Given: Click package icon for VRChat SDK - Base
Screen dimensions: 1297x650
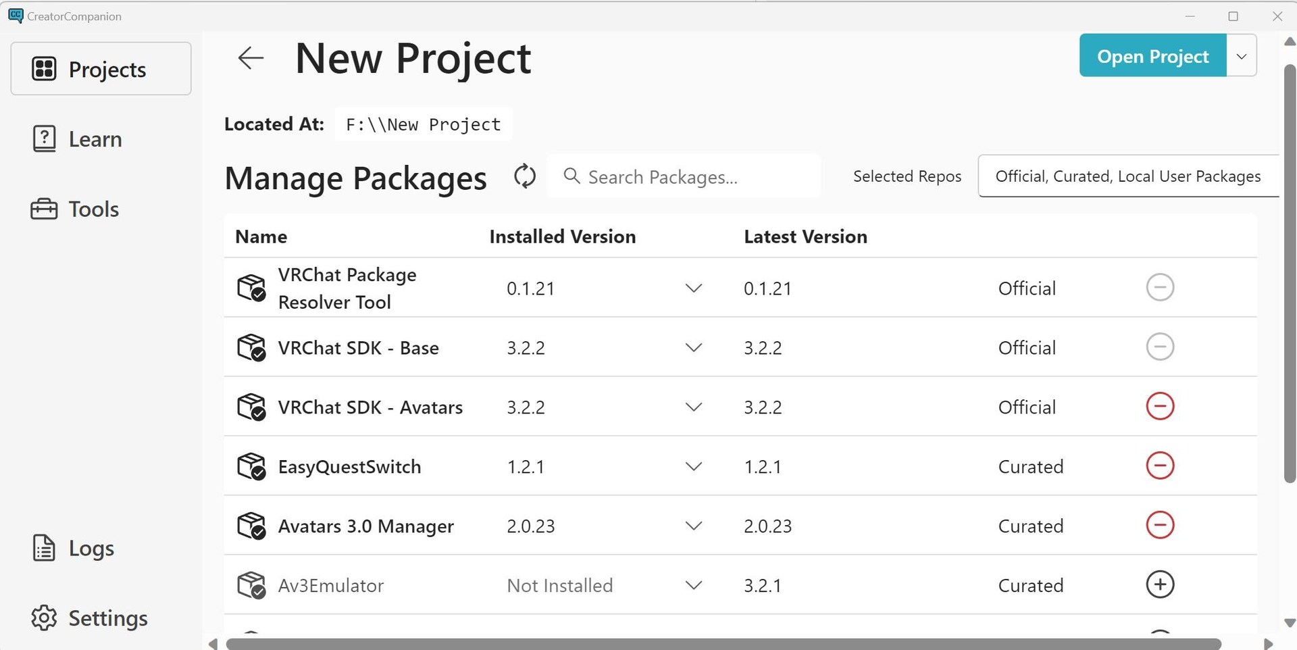Looking at the screenshot, I should point(251,347).
